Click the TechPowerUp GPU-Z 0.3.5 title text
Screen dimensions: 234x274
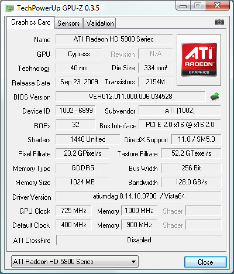(58, 8)
